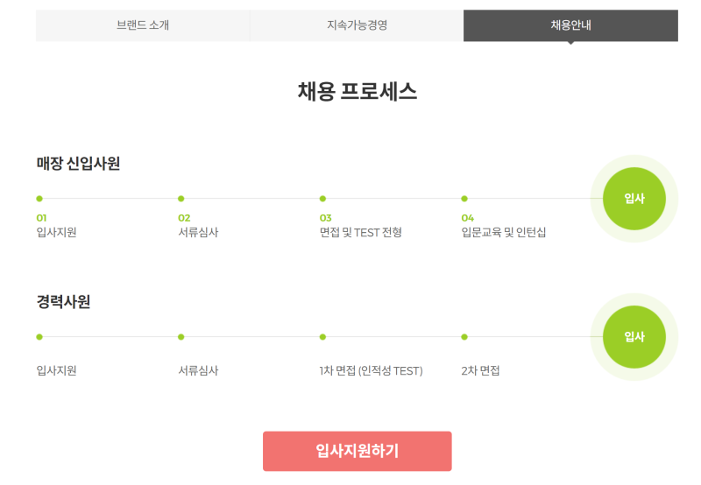The image size is (701, 485).
Task: Click the green 입사 circle for 매장 신입사원
Action: (634, 199)
